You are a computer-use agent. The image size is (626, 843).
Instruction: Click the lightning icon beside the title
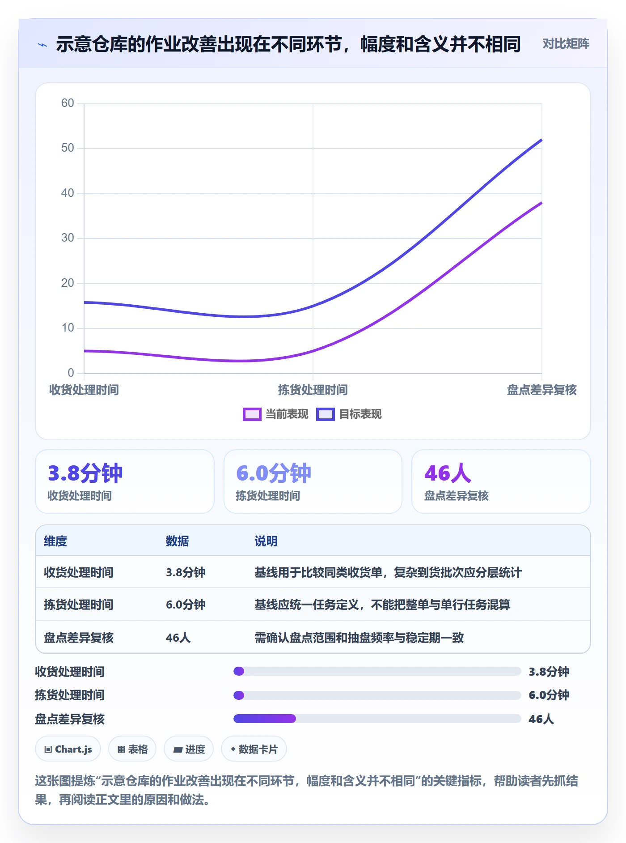click(42, 45)
